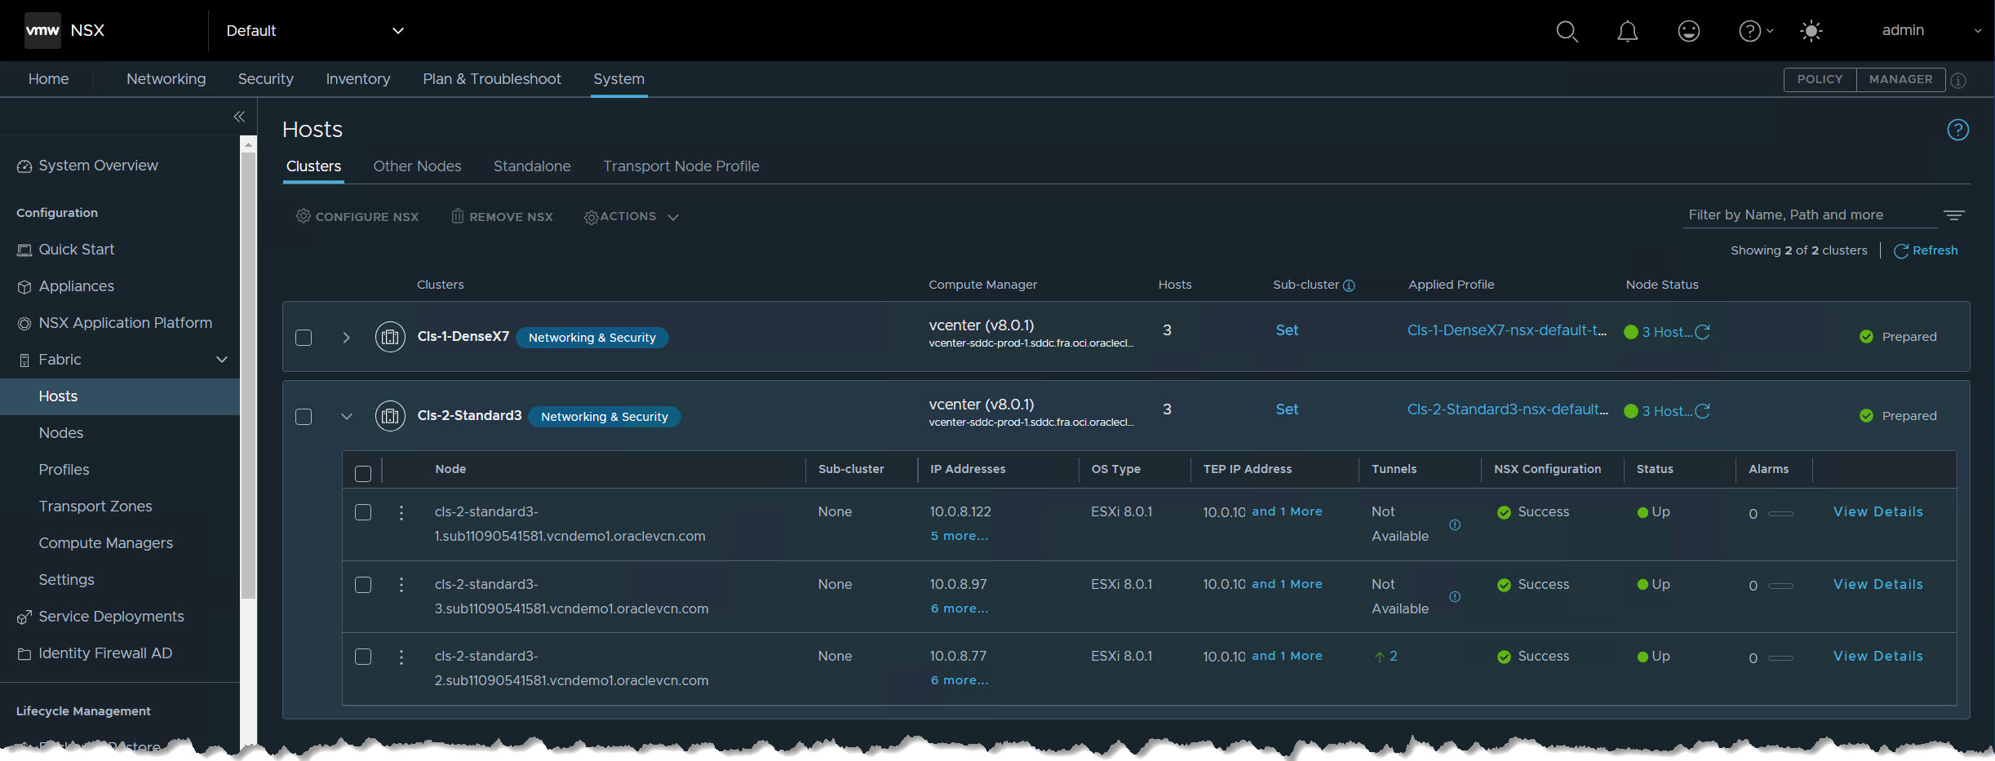The image size is (1995, 761).
Task: Open the Plan & Troubleshoot menu
Action: tap(492, 78)
